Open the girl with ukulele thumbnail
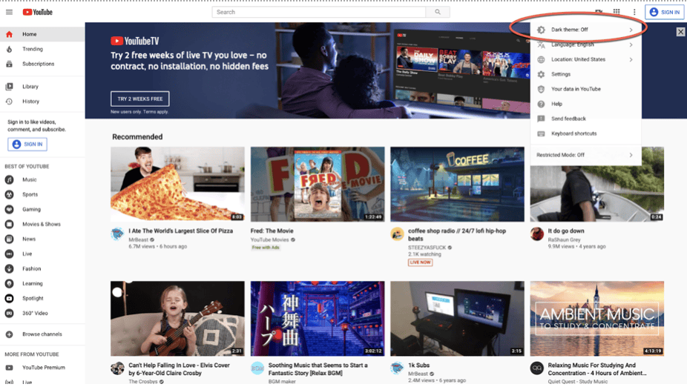 [x=177, y=318]
